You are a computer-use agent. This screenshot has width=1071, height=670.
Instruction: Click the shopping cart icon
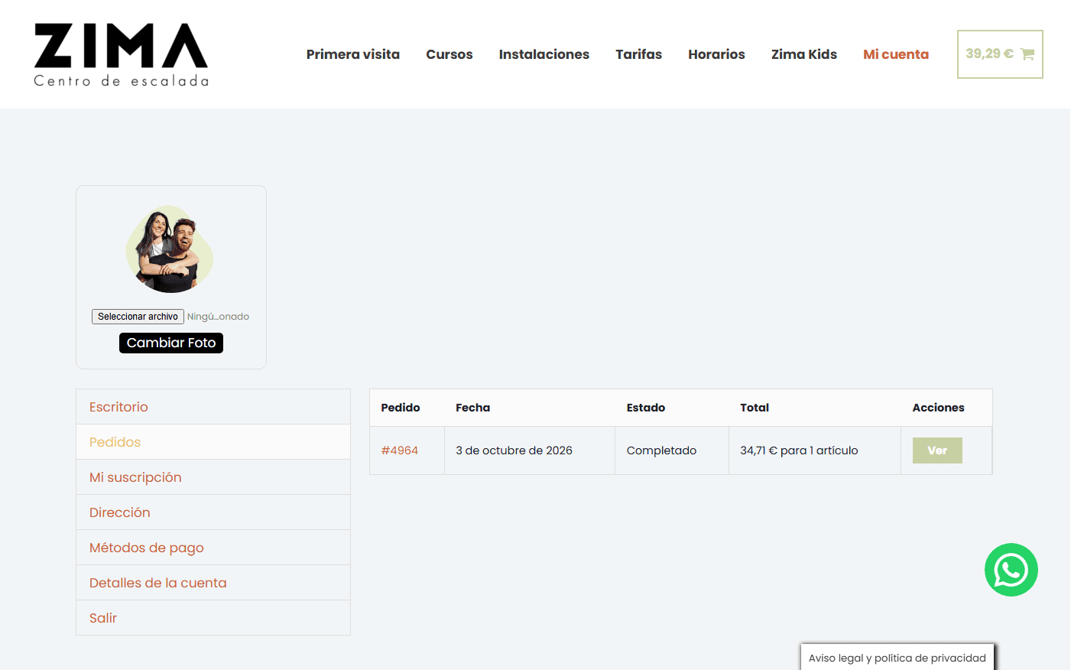coord(1027,54)
